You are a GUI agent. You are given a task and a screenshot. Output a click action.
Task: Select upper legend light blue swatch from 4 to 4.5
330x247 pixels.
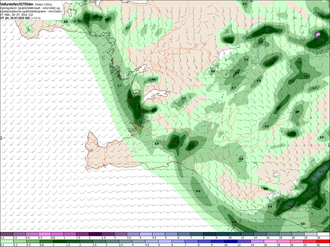(146, 234)
